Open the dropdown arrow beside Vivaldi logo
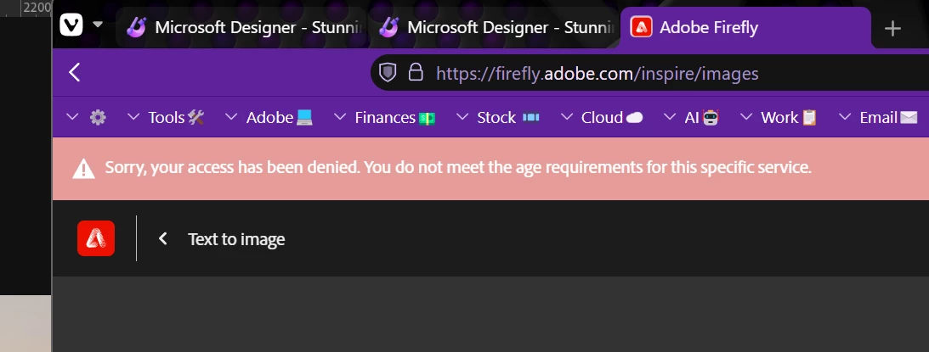The height and width of the screenshot is (352, 929). point(98,25)
